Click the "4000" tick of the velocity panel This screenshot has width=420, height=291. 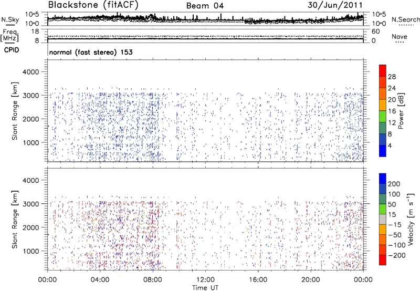(x=30, y=180)
